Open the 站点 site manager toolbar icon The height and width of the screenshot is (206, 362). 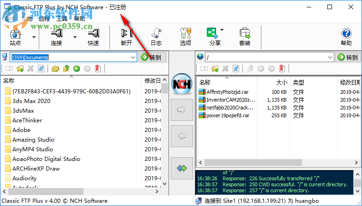(15, 37)
